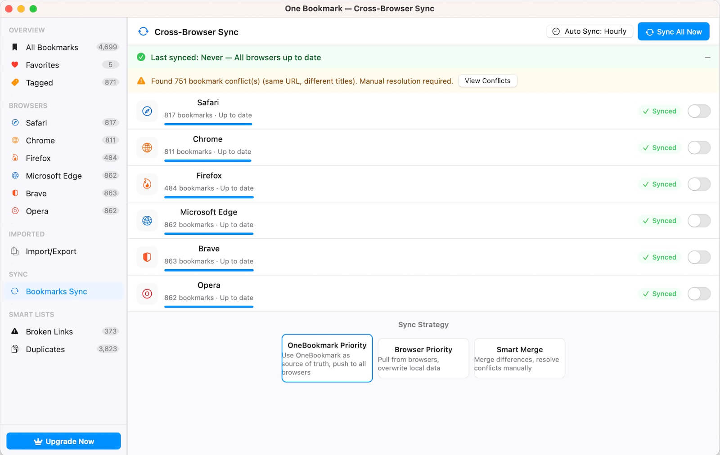Viewport: 720px width, 455px height.
Task: Click the Safari compass icon in sidebar
Action: pos(15,122)
